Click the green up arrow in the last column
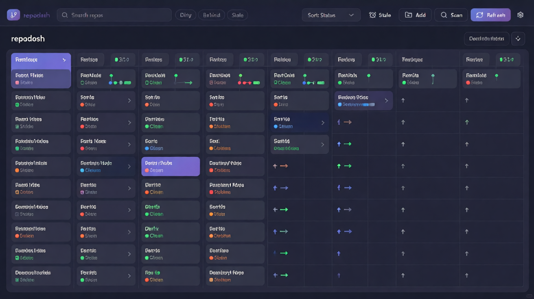 coord(467,122)
